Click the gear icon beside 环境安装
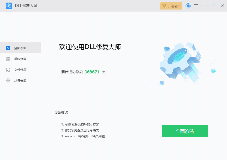 [8, 80]
